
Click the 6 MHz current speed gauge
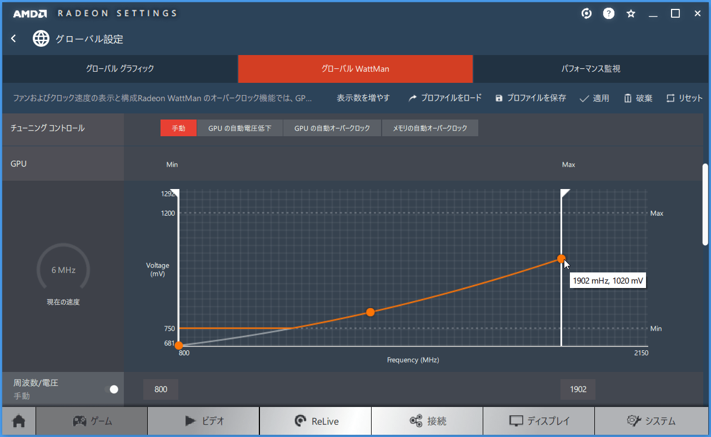pyautogui.click(x=63, y=270)
